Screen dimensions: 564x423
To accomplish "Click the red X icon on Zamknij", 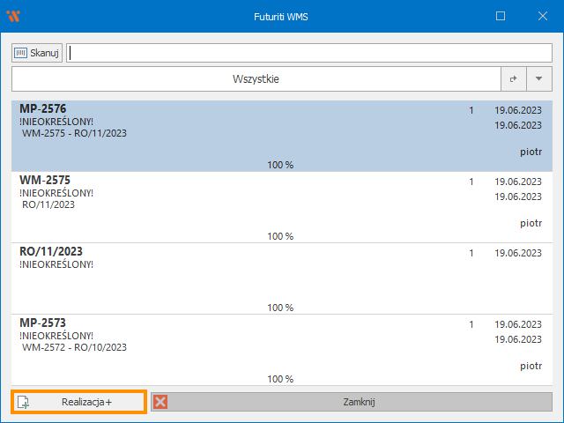I will (x=160, y=402).
